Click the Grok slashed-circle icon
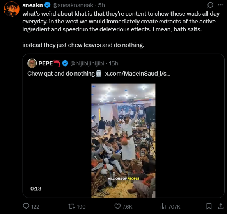Image resolution: width=227 pixels, height=214 pixels. coord(210,5)
